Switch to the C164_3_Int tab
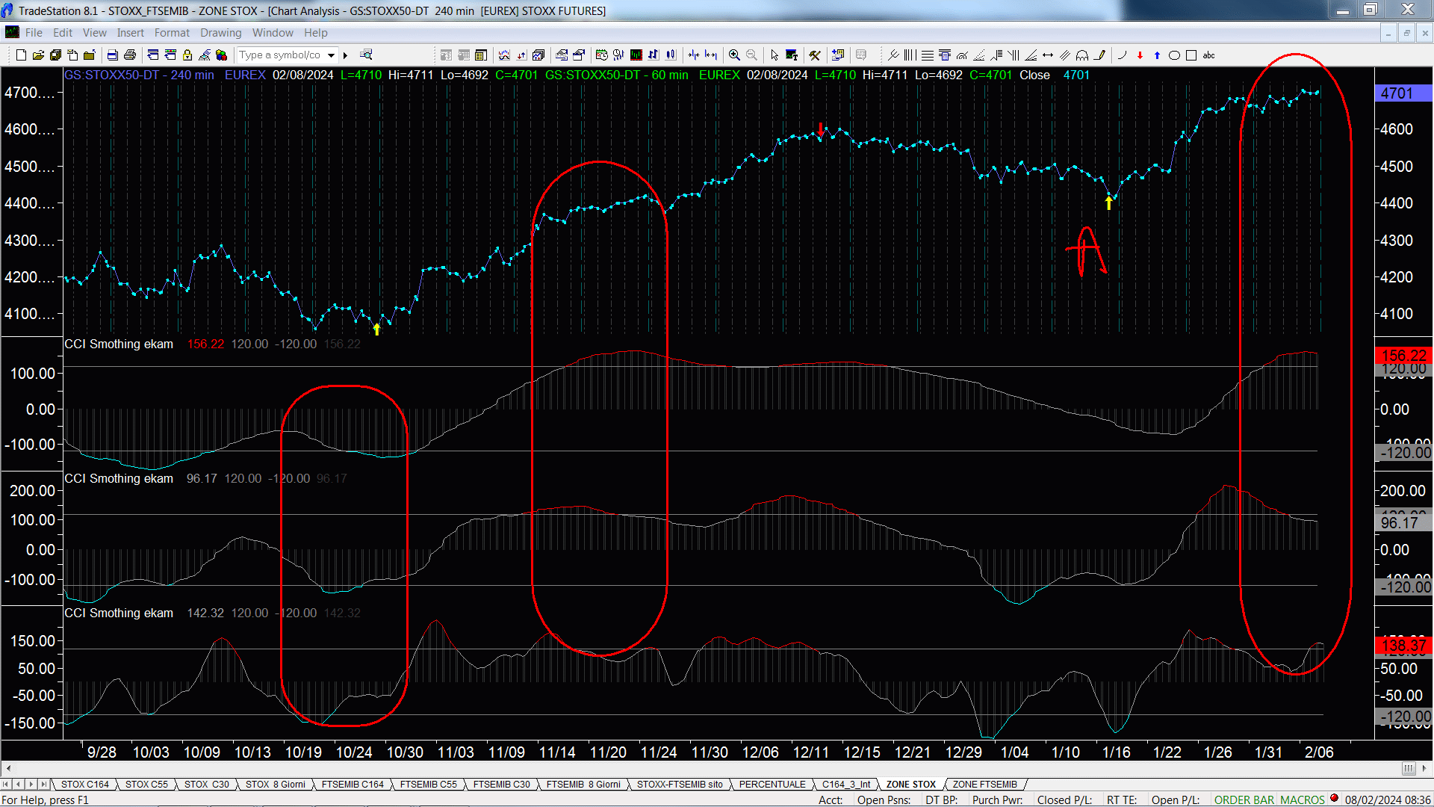The image size is (1434, 807). tap(846, 784)
